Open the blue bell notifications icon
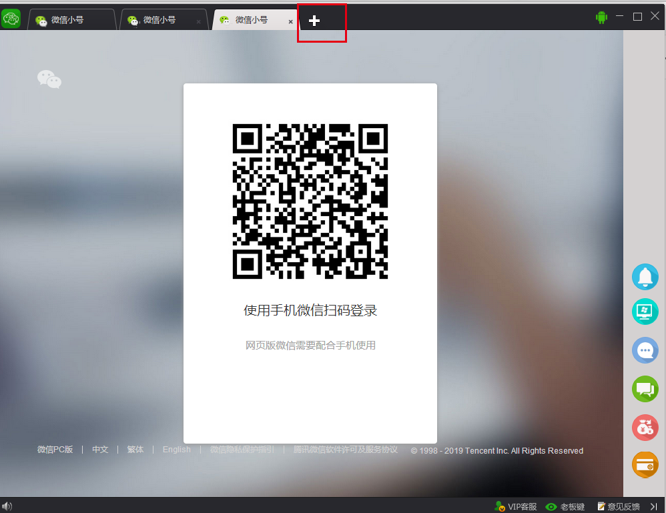666x513 pixels. click(x=645, y=277)
